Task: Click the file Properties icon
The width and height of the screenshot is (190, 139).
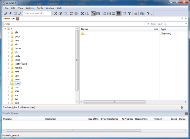Action: coord(87,14)
